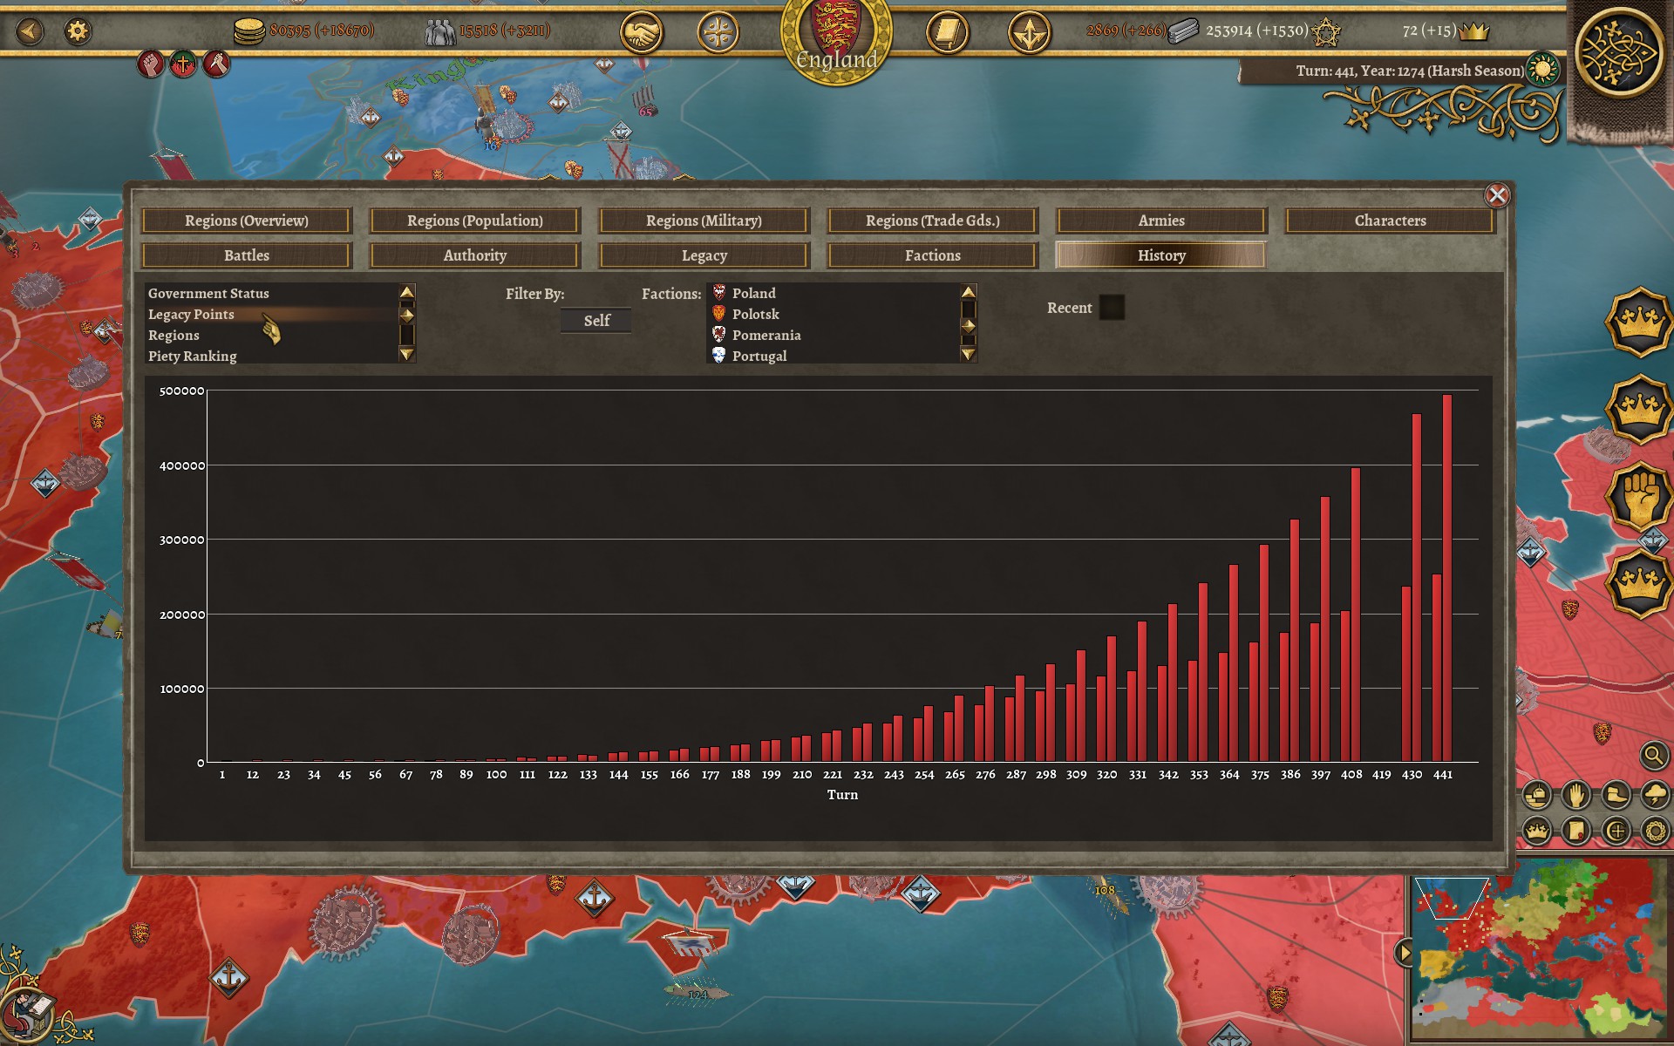Select Legacy Points in statistics list
This screenshot has height=1046, width=1674.
[x=271, y=315]
